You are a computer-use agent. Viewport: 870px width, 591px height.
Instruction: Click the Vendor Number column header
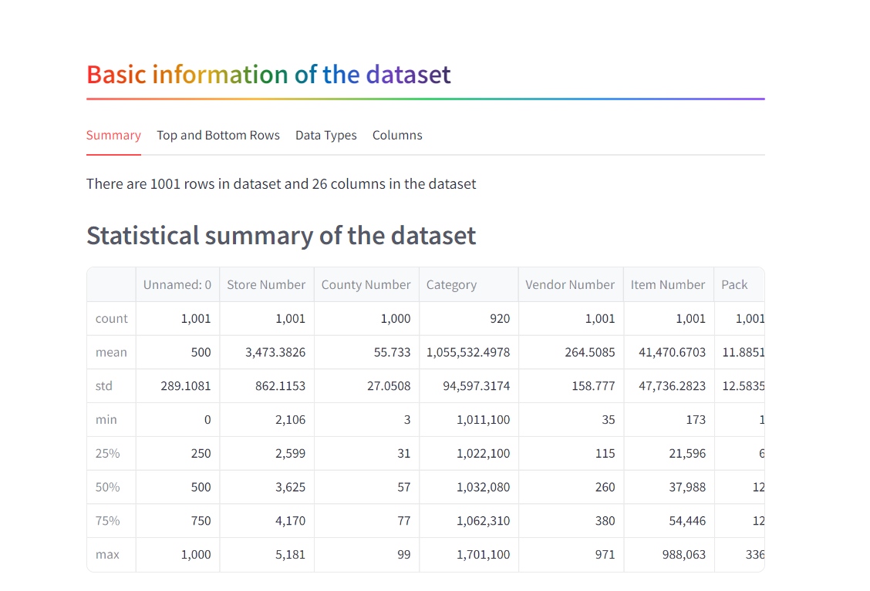(x=570, y=284)
